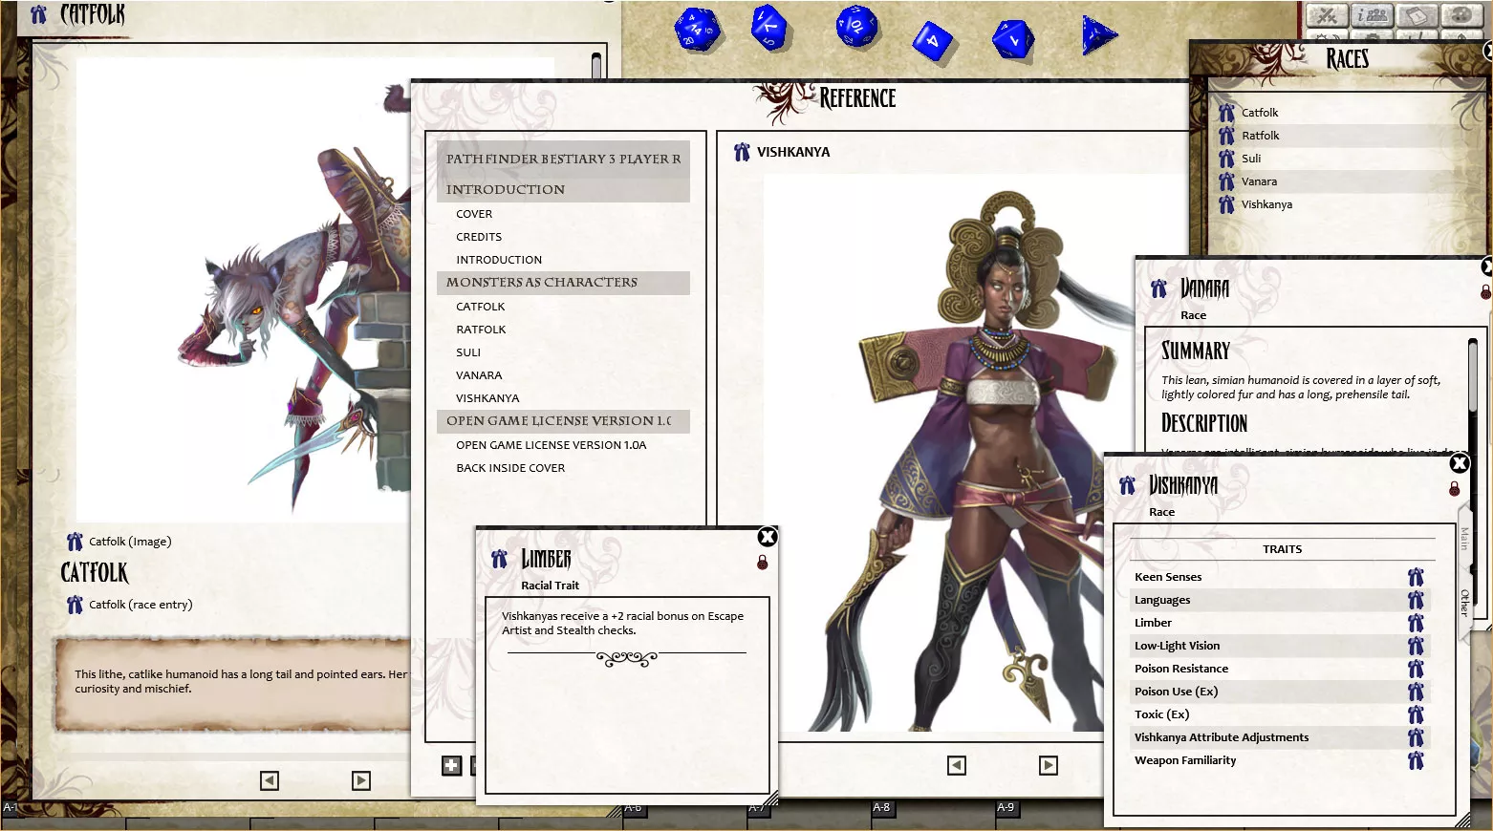This screenshot has width=1493, height=831.
Task: Close the Limber window
Action: point(767,537)
